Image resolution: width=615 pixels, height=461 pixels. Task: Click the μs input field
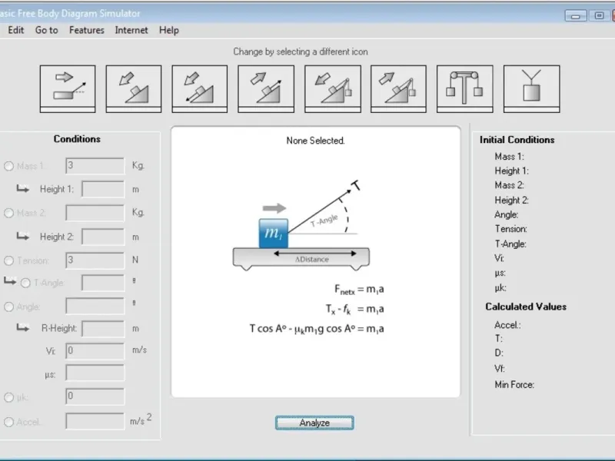[x=95, y=373]
